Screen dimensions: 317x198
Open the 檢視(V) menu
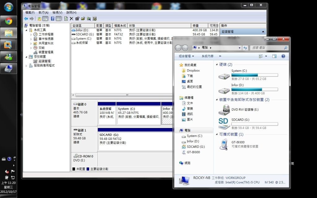pos(57,12)
